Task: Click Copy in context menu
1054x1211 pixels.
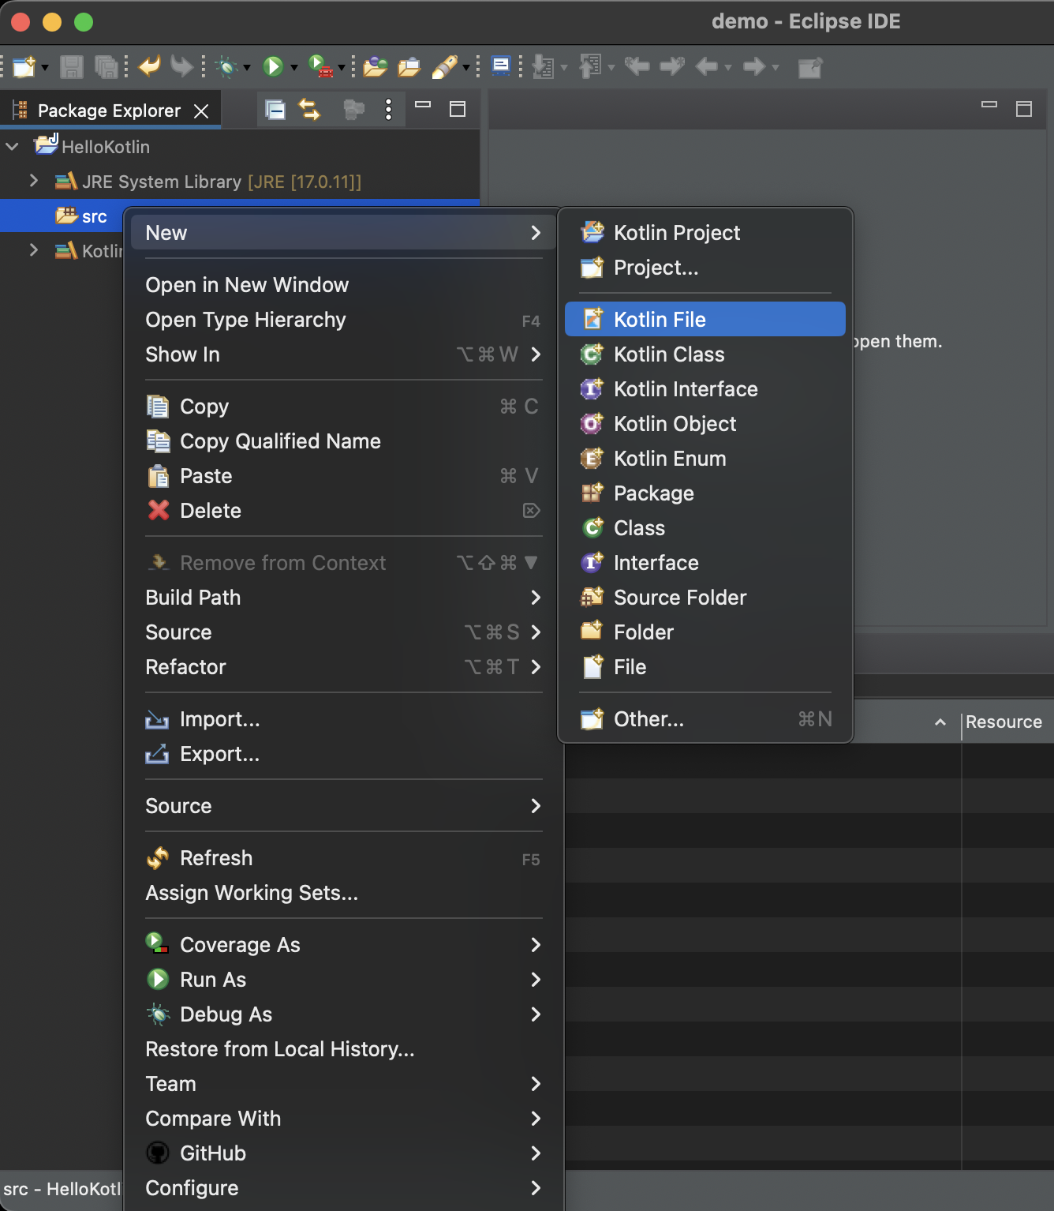Action: [x=344, y=407]
